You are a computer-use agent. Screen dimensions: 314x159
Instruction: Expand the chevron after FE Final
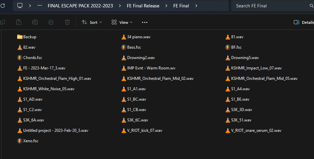pyautogui.click(x=196, y=6)
